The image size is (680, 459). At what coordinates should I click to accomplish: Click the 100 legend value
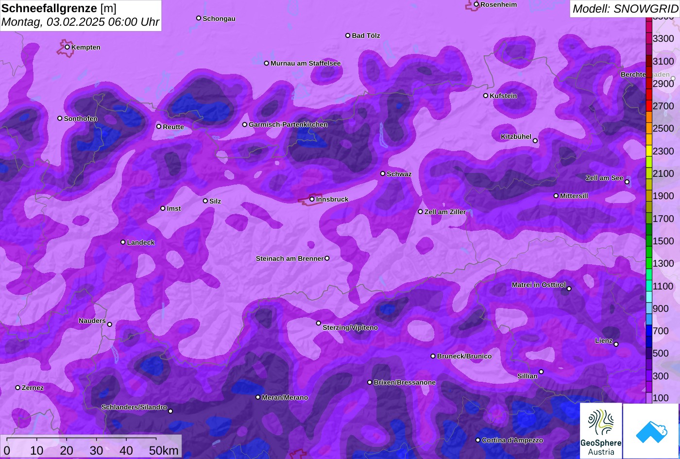tap(661, 398)
